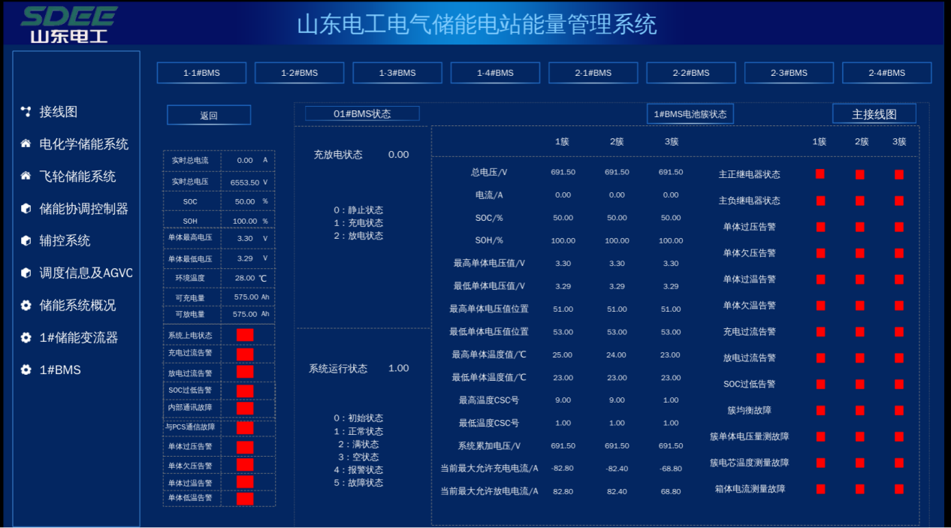Select the 2-4#BMS tab
This screenshot has width=951, height=528.
coord(886,73)
